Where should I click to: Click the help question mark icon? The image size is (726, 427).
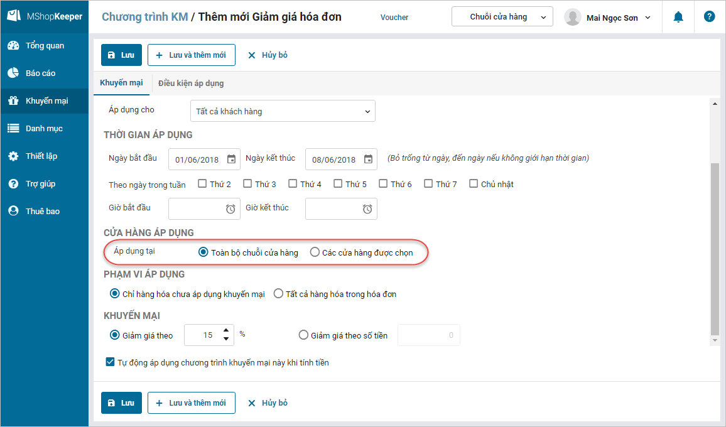[x=710, y=17]
